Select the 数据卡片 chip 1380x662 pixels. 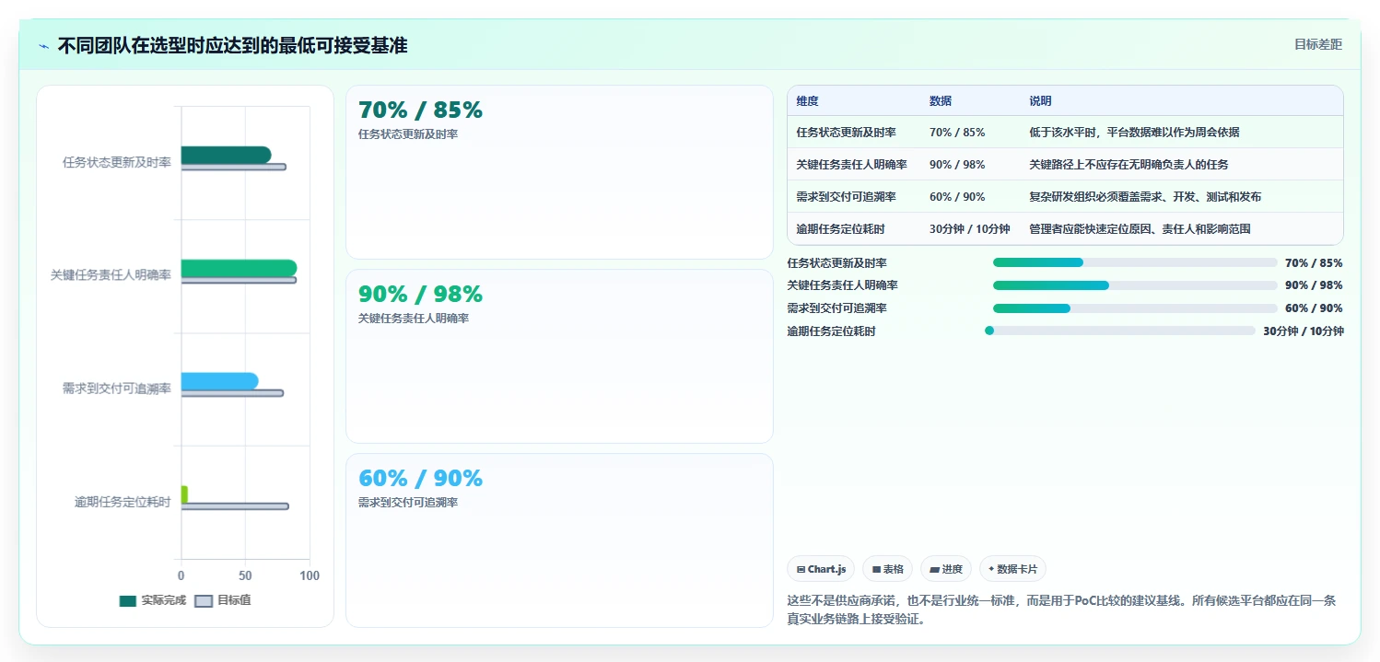tap(1012, 569)
